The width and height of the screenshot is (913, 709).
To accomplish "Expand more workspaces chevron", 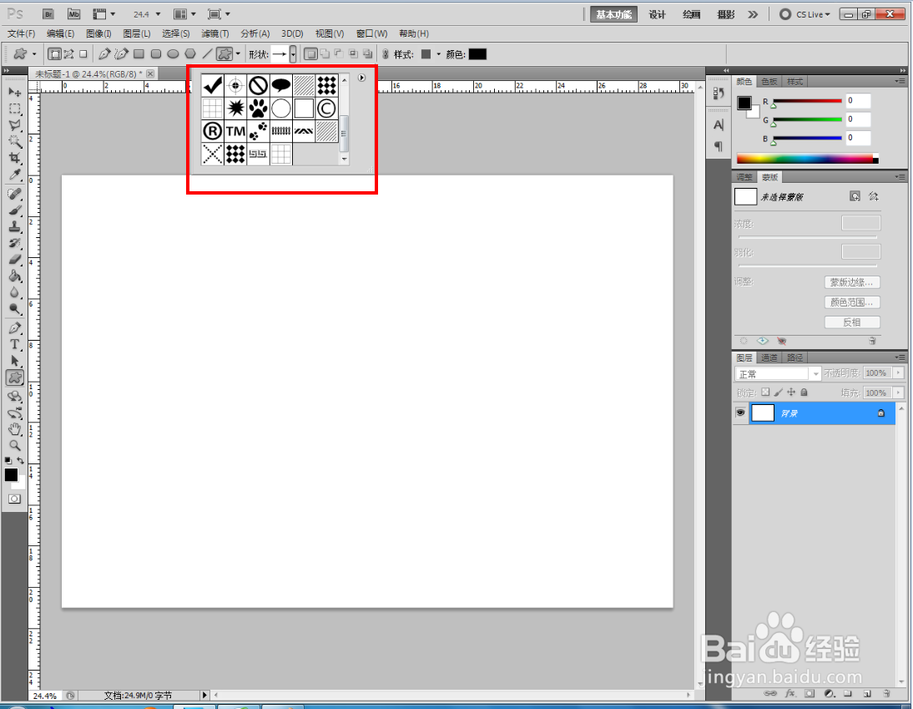I will (753, 14).
